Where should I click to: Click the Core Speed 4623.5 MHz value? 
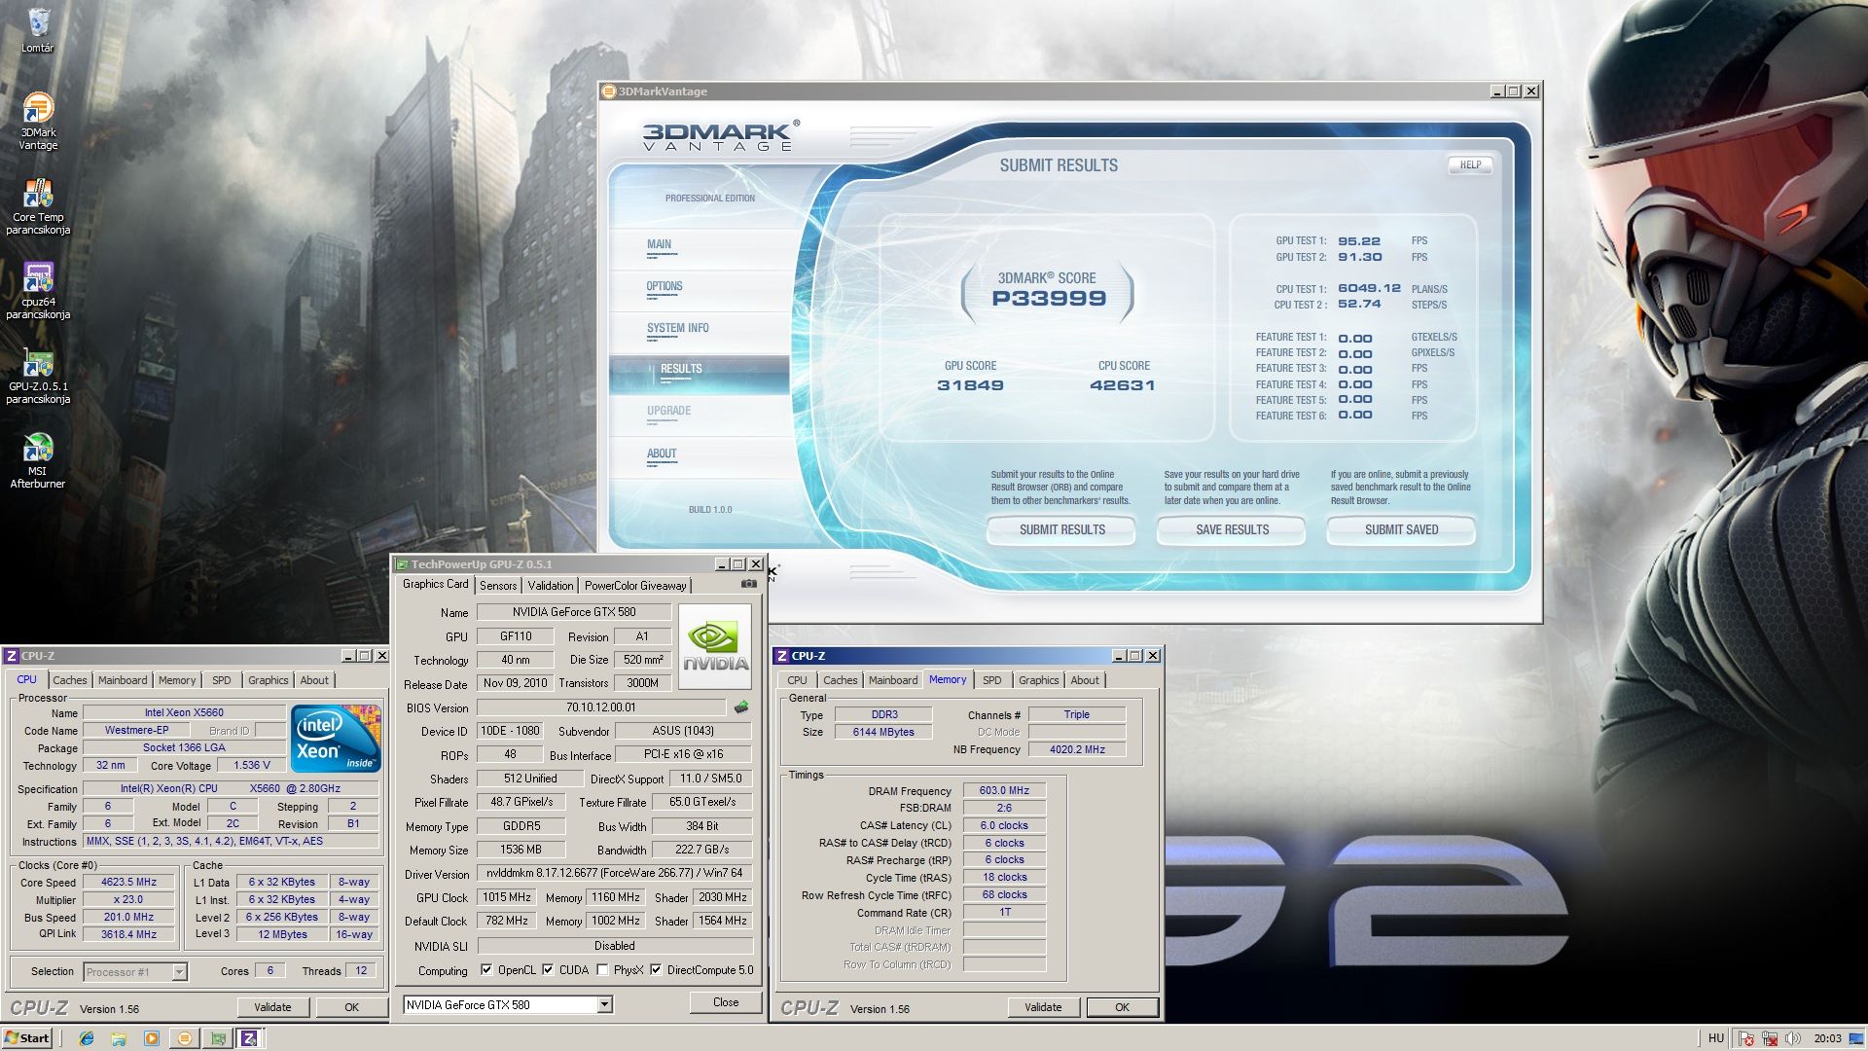128,883
